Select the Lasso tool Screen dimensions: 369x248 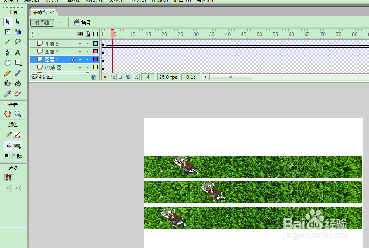[17, 42]
